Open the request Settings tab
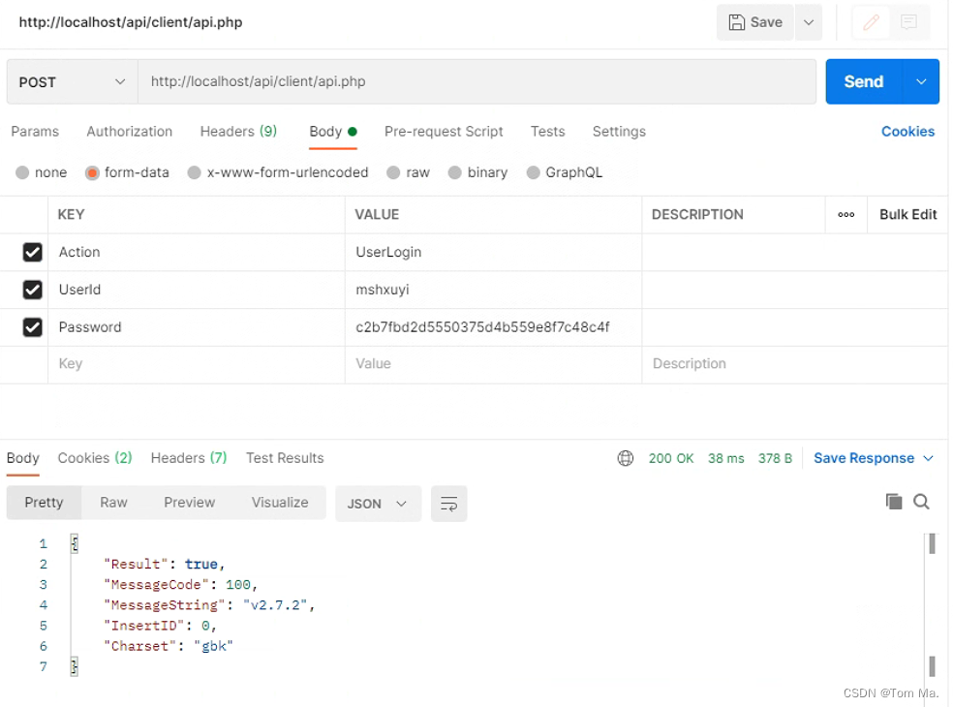953x707 pixels. pyautogui.click(x=619, y=132)
